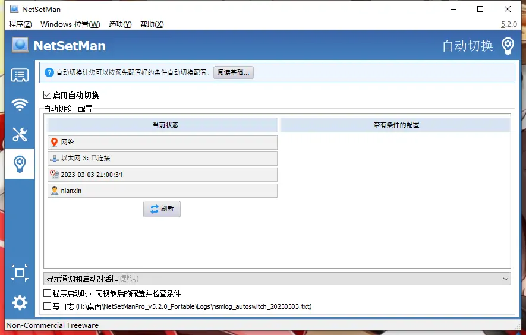Toggle the 启用自动切换 checkbox
This screenshot has height=335, width=526.
click(47, 95)
